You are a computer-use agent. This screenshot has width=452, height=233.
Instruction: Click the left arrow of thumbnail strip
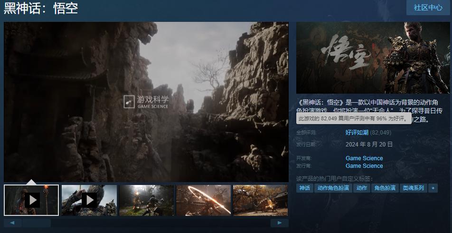12,223
